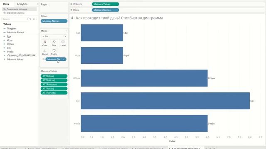Viewport: 266px width, 149px height.
Task: Click the Columns shelf icon
Action: click(71, 4)
